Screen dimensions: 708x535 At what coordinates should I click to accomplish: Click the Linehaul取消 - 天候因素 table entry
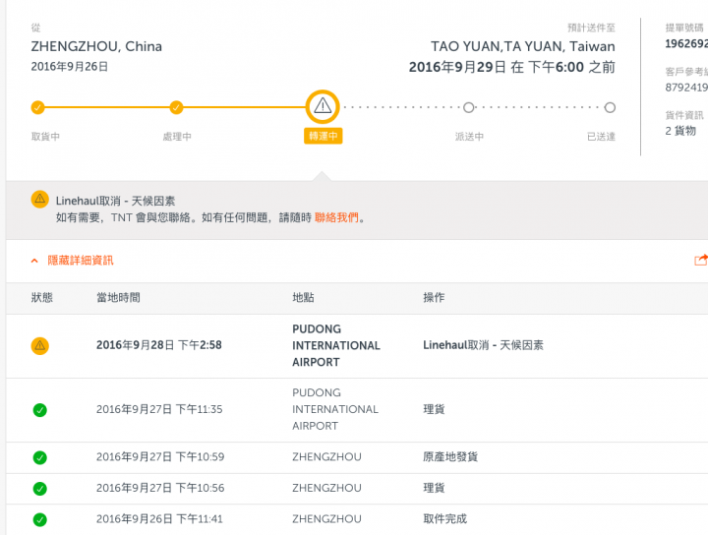coord(483,345)
